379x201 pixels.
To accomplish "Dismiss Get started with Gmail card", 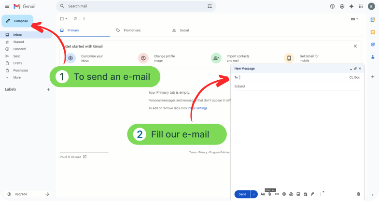I will pos(355,46).
